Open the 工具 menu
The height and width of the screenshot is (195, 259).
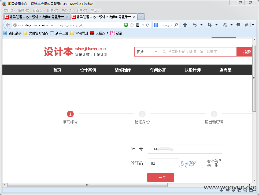82,10
